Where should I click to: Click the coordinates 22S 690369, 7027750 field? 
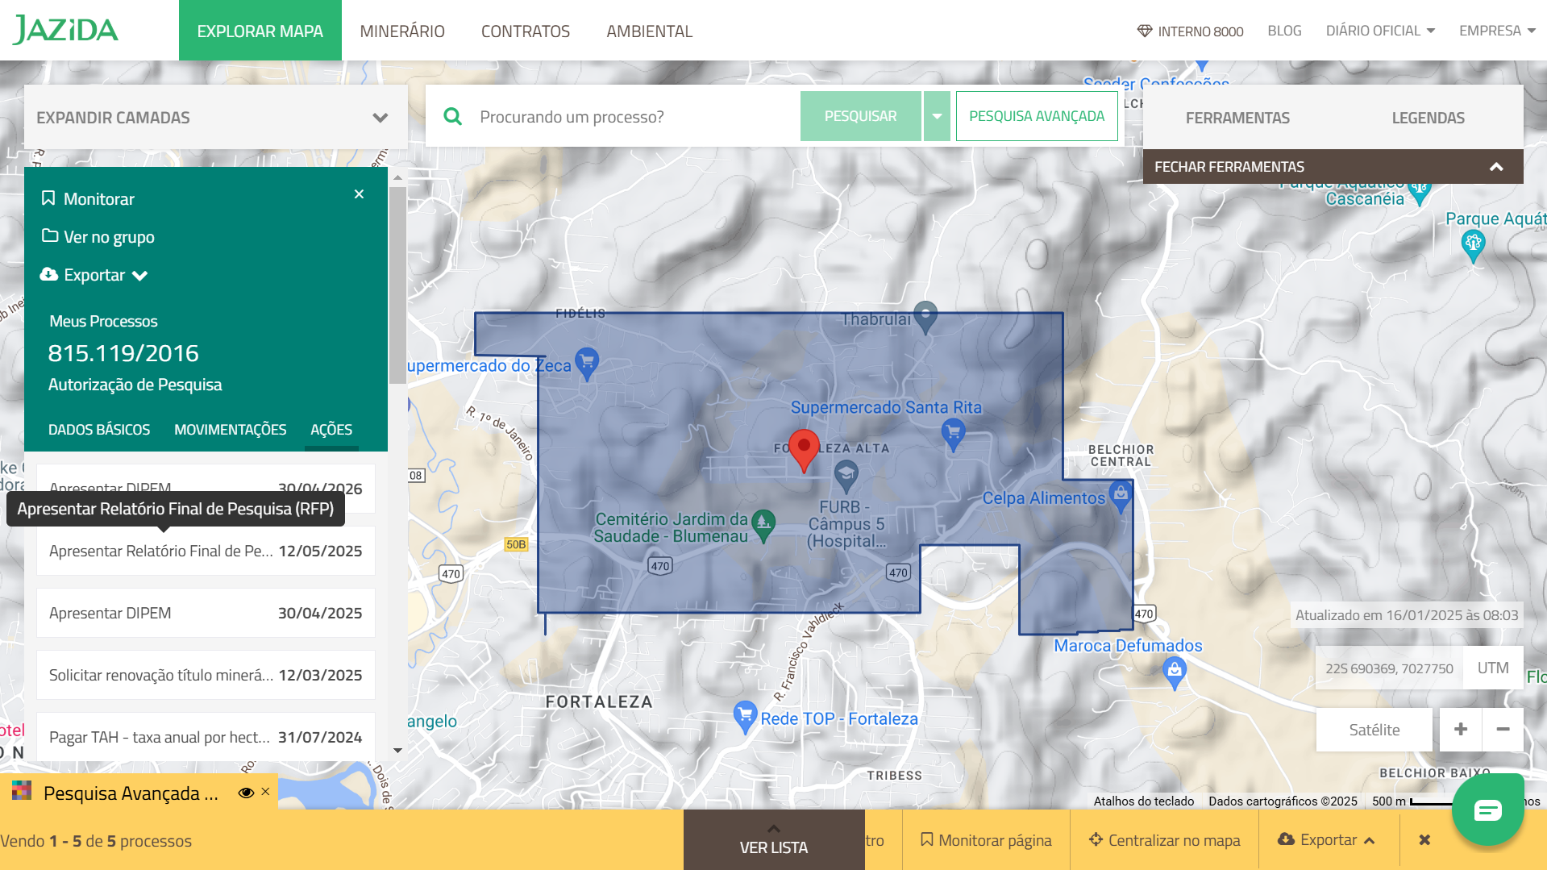point(1389,668)
